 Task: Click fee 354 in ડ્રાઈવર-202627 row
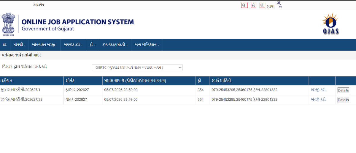201,90
